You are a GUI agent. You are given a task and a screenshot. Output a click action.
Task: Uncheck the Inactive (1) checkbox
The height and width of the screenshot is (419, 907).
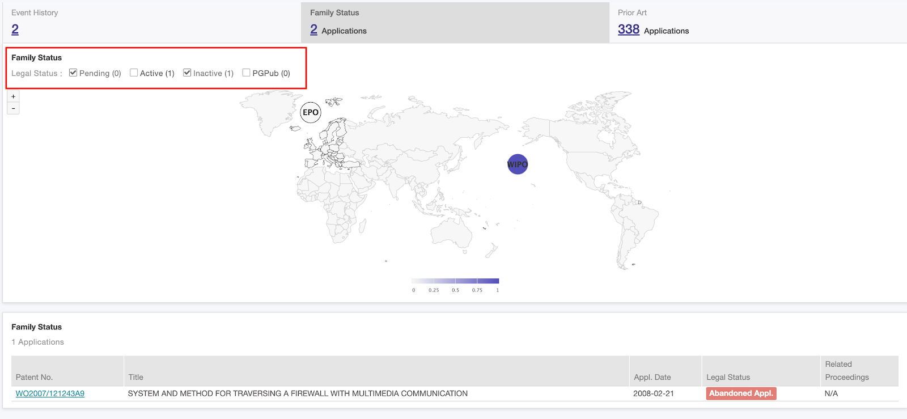[187, 73]
